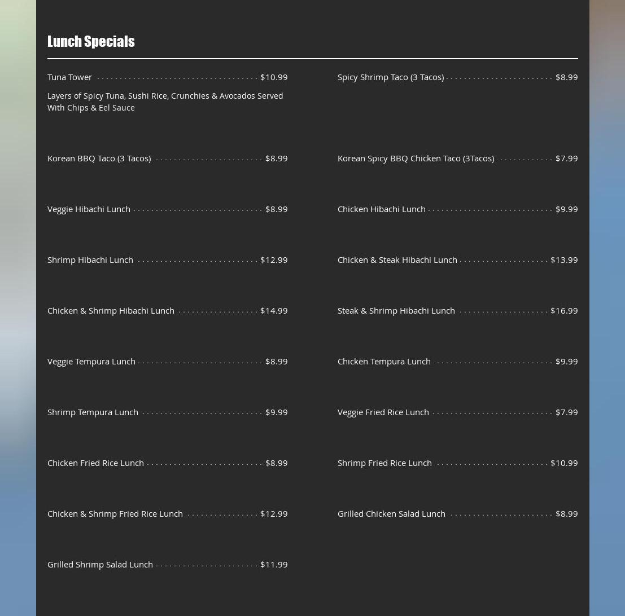Choose Shrimp Tempura Lunch item
This screenshot has width=625, height=616.
point(93,412)
